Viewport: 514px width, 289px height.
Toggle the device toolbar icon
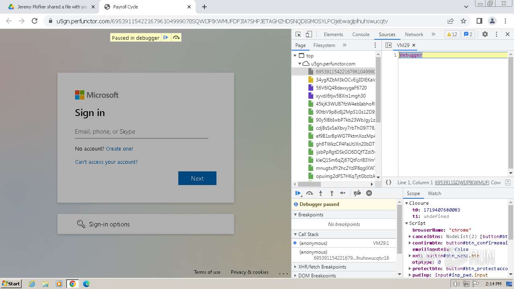[x=309, y=35]
